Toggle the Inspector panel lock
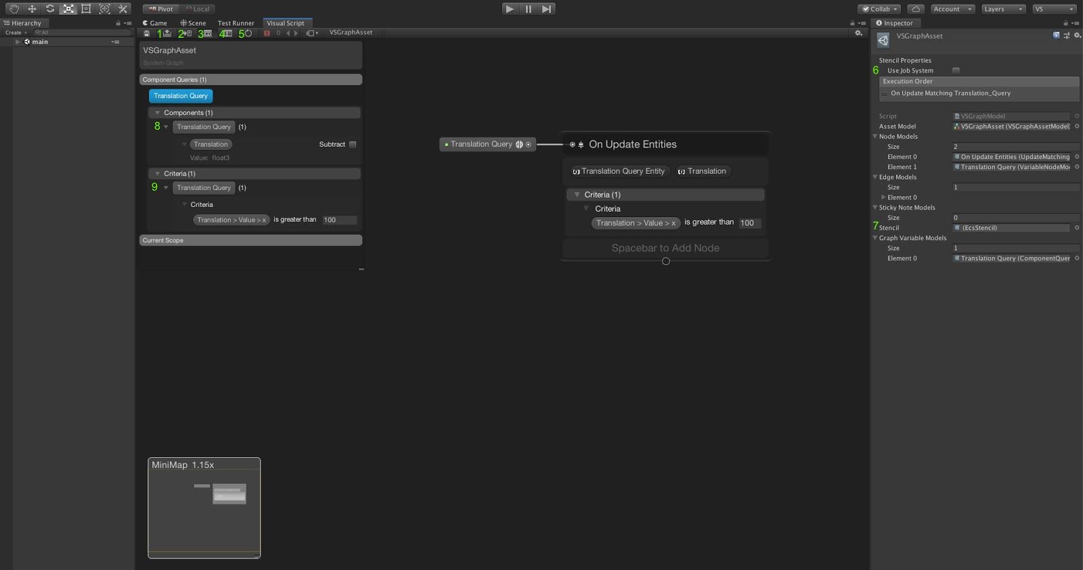This screenshot has width=1083, height=570. [x=1065, y=23]
